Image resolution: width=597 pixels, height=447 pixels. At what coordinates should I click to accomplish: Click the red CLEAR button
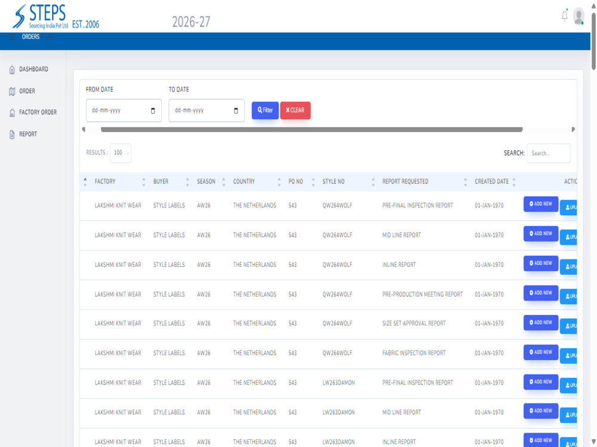pos(295,110)
